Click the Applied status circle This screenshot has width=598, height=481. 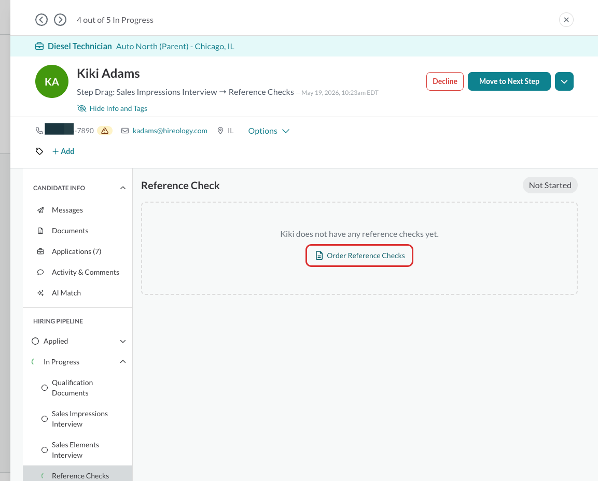tap(35, 341)
